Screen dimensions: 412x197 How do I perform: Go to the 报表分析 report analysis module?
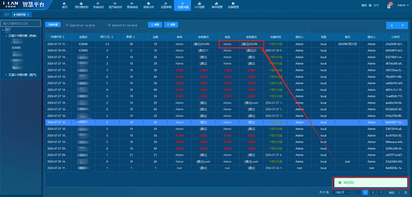click(149, 6)
